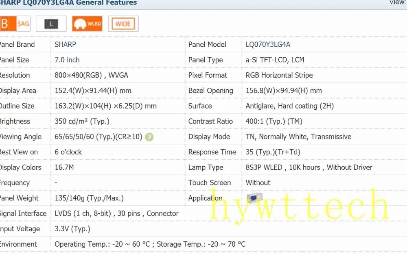Click the Response Time label cell
The height and width of the screenshot is (254, 407).
pos(212,152)
